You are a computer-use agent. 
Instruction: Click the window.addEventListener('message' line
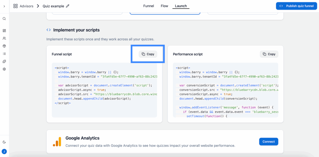227,107
